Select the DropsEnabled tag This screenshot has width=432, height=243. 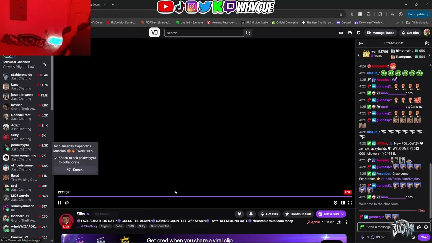pos(160,226)
